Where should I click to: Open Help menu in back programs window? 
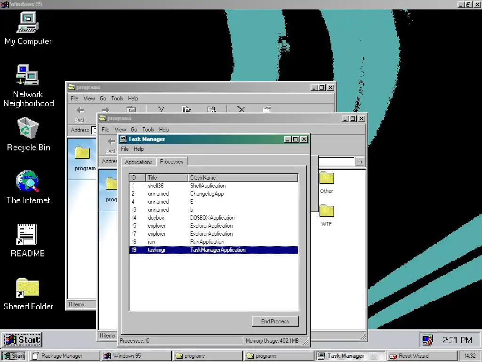pyautogui.click(x=133, y=99)
